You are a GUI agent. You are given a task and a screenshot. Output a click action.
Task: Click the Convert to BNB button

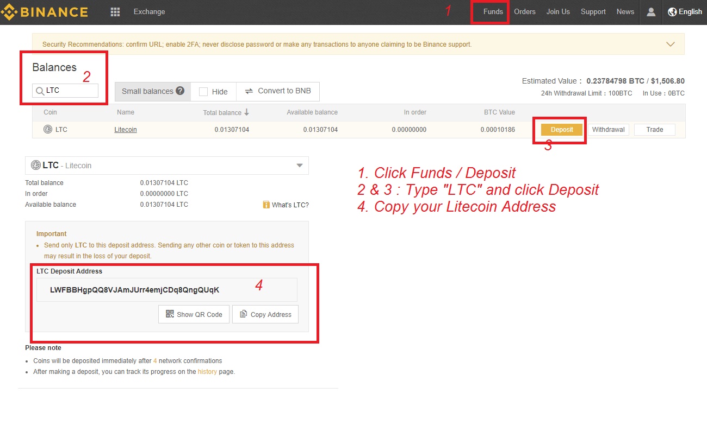click(x=278, y=91)
